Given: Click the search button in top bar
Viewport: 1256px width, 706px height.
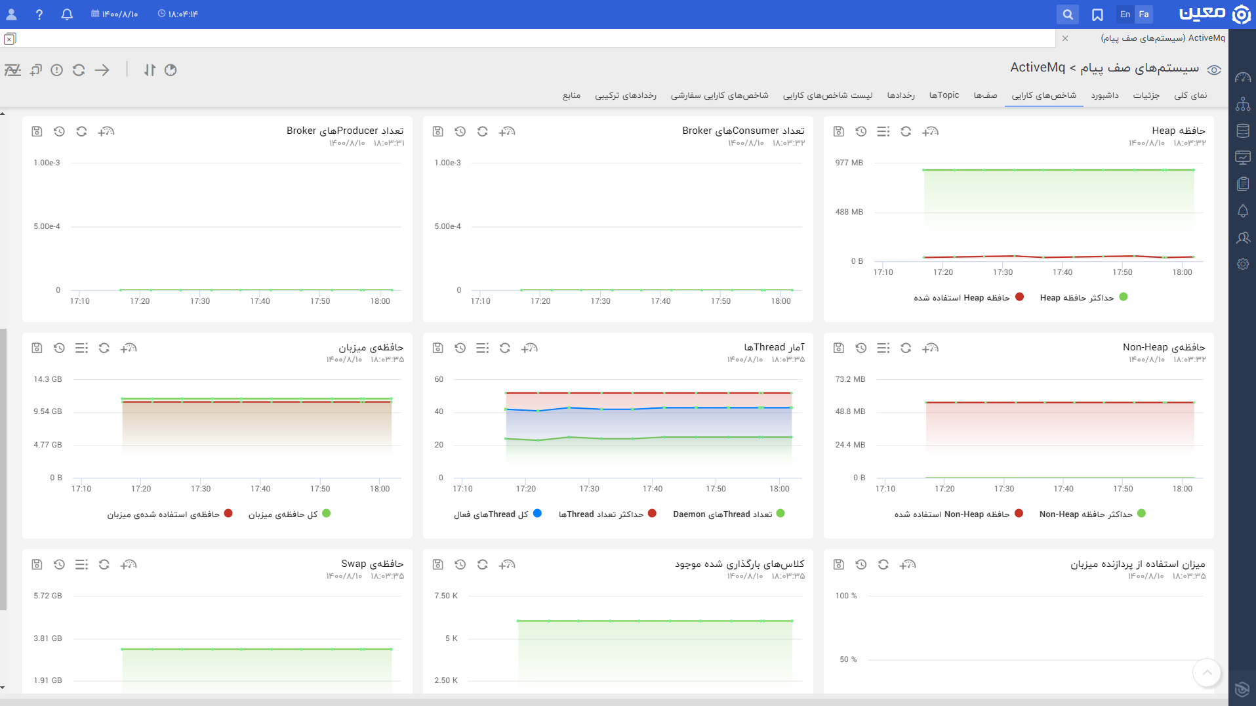Looking at the screenshot, I should tap(1068, 14).
